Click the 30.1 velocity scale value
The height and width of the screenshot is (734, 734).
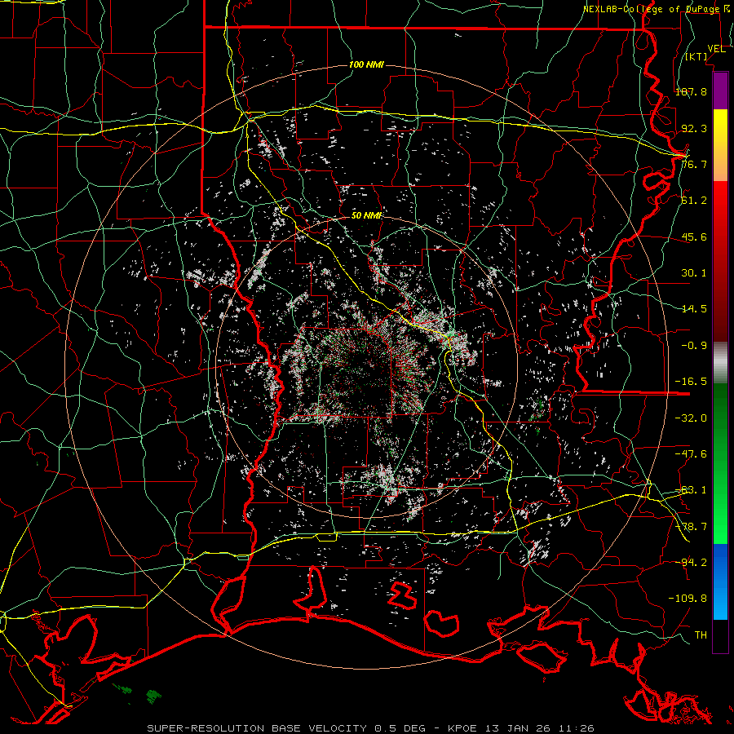pyautogui.click(x=694, y=273)
